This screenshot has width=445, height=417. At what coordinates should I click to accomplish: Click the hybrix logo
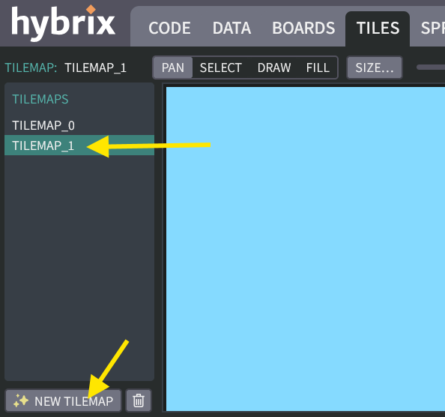tap(63, 23)
